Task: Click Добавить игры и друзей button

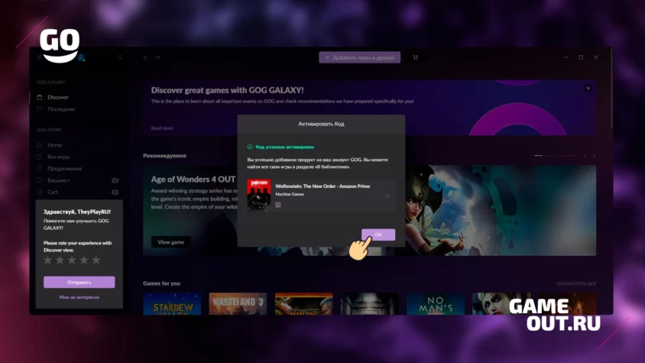Action: [x=359, y=57]
